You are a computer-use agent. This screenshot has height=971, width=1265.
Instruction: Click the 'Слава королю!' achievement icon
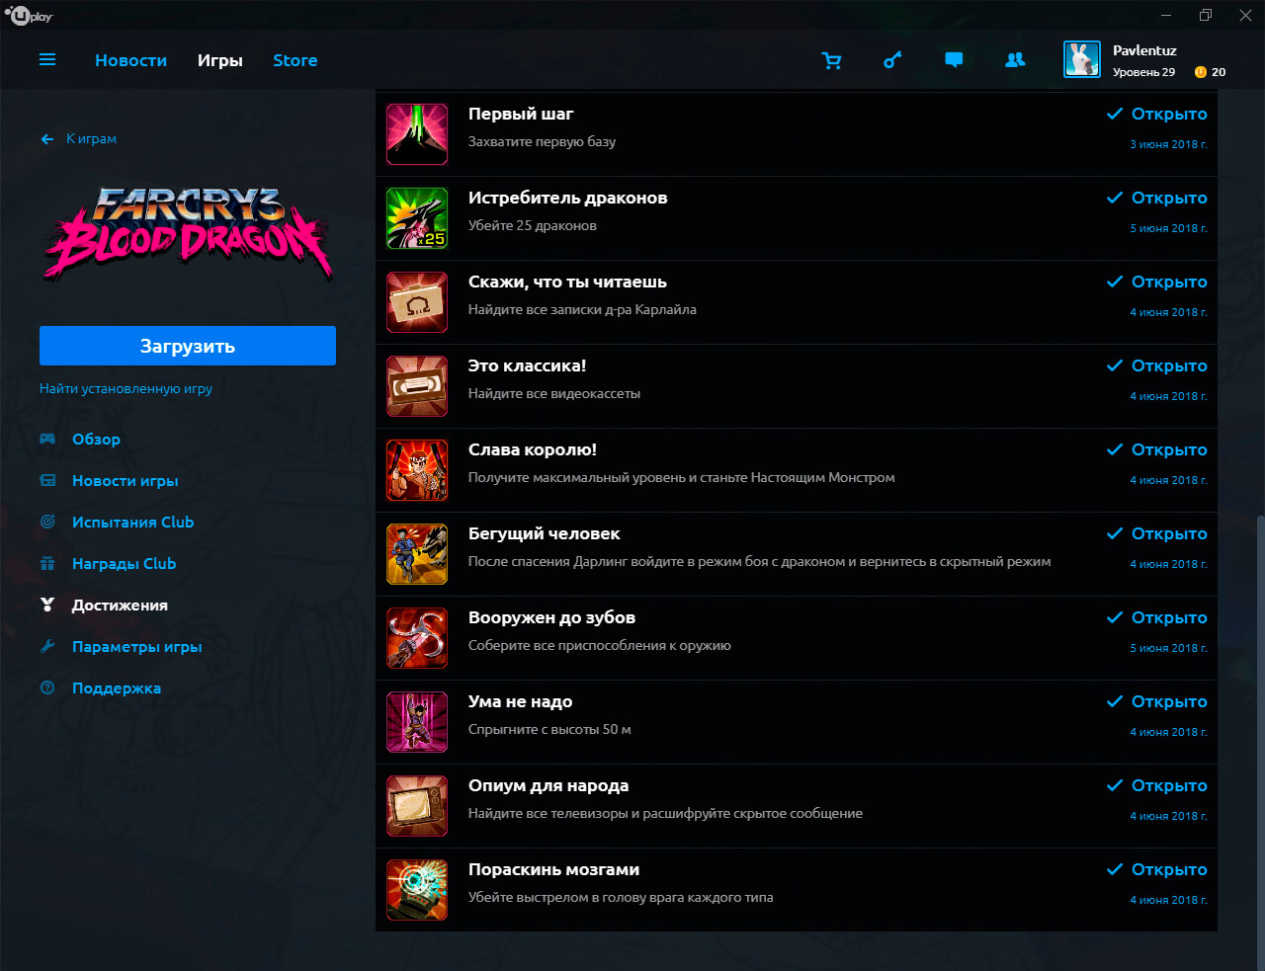click(417, 470)
